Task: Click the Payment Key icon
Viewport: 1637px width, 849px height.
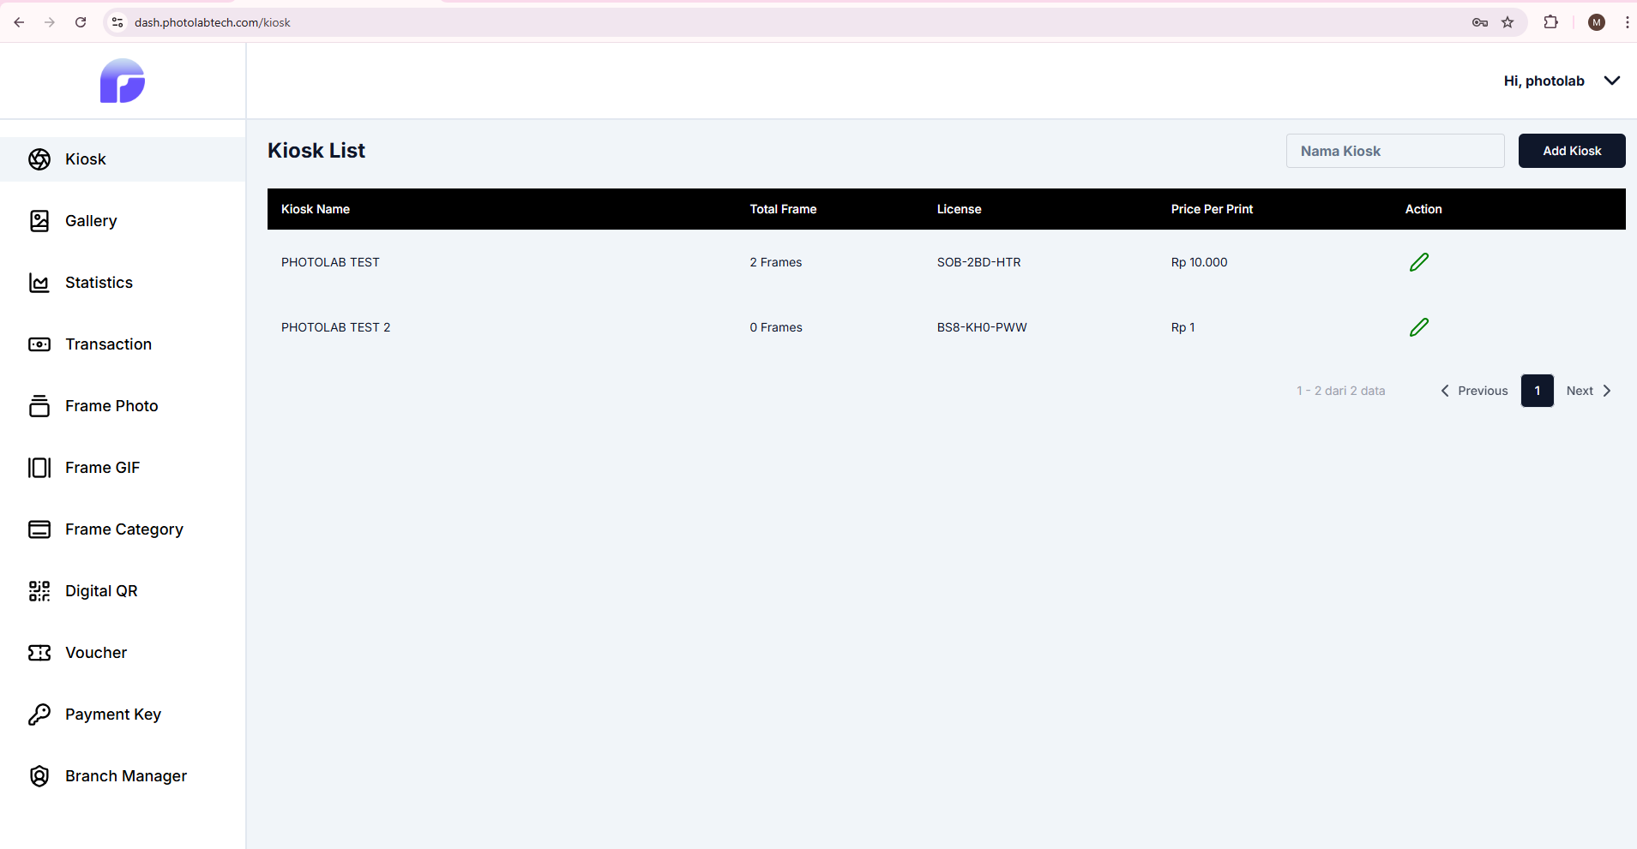Action: click(39, 714)
